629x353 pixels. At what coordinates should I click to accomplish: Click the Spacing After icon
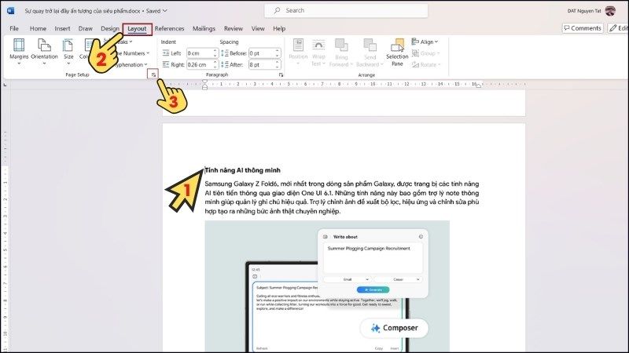[225, 64]
